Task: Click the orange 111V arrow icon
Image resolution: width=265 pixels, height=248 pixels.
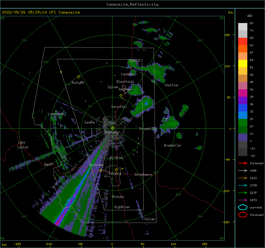Action: 243,178
